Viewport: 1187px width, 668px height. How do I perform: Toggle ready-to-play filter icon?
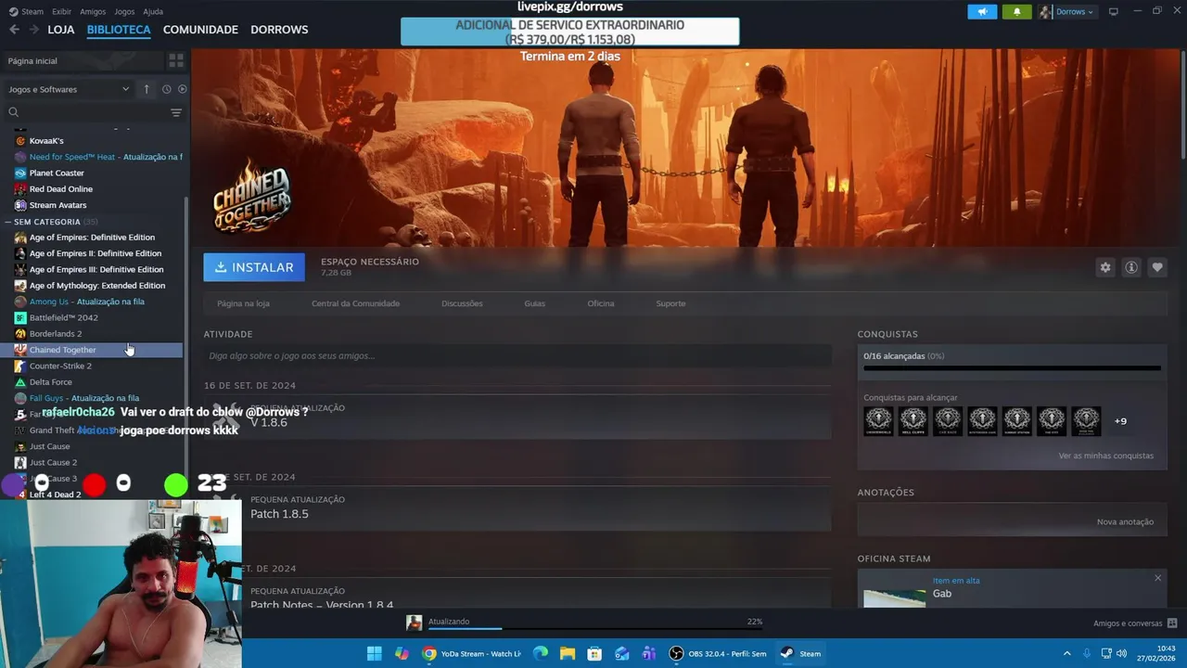point(182,89)
